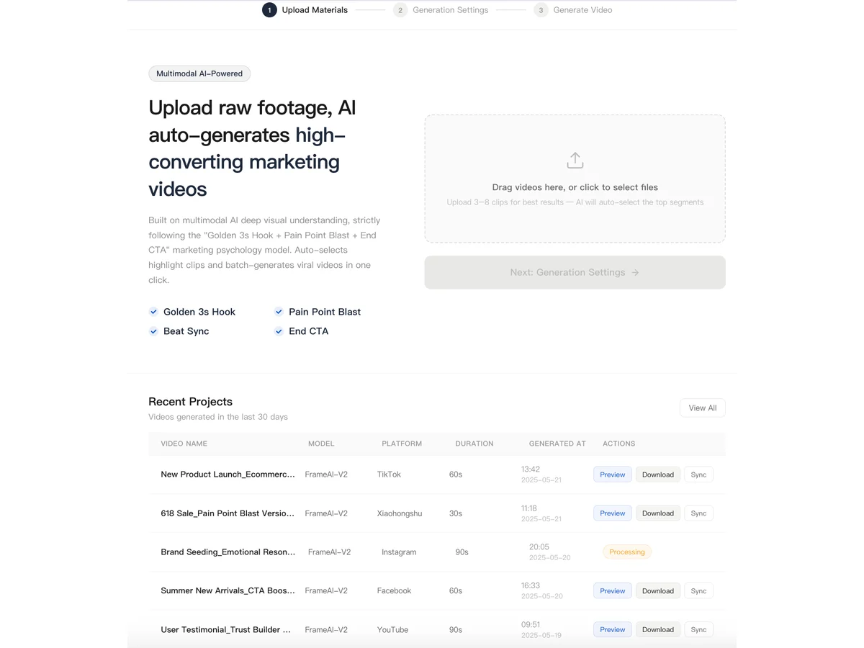The image size is (864, 648).
Task: Download the 618 Sale video
Action: pyautogui.click(x=657, y=513)
